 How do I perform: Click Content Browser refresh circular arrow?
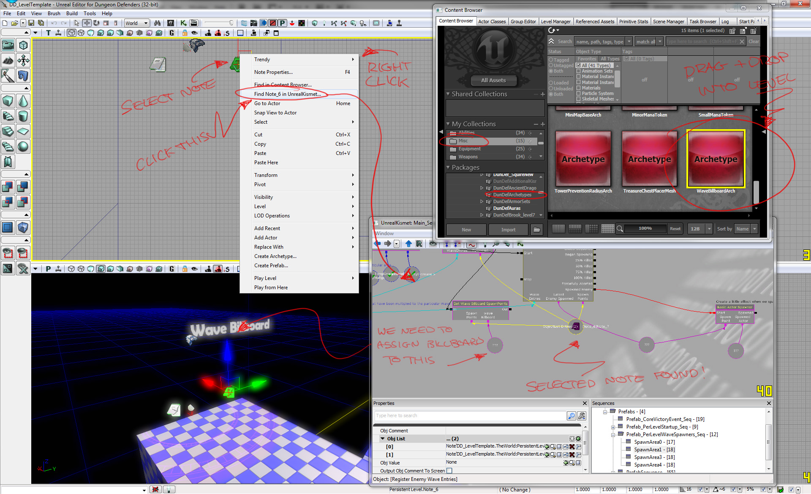(551, 30)
